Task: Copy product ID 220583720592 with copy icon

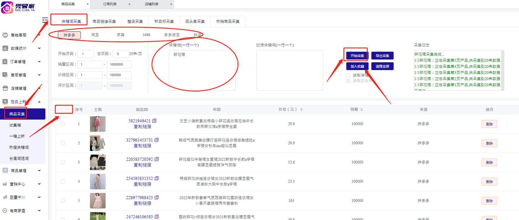Action: coord(157,159)
